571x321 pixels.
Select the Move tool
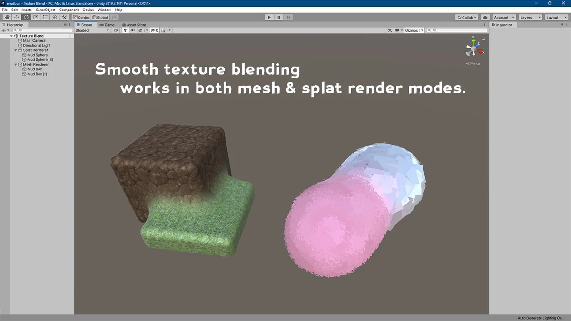pos(17,17)
